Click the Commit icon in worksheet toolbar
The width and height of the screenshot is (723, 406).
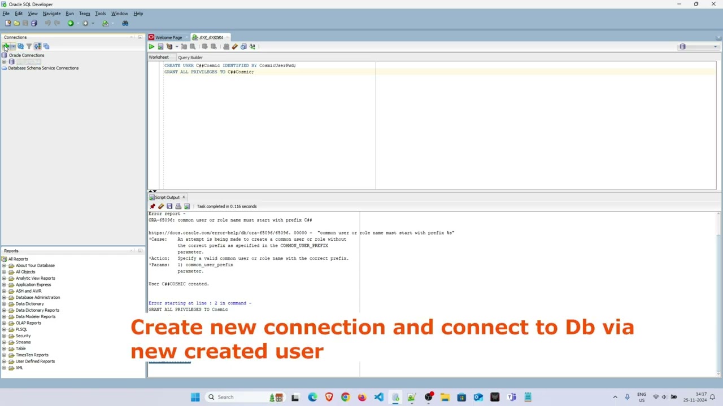coord(204,46)
